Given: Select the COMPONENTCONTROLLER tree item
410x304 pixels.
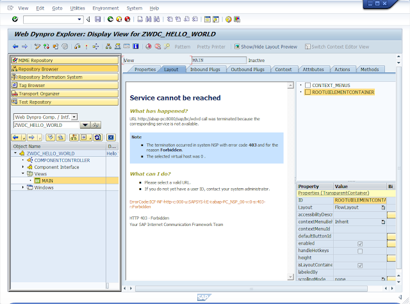Looking at the screenshot, I should (62, 160).
